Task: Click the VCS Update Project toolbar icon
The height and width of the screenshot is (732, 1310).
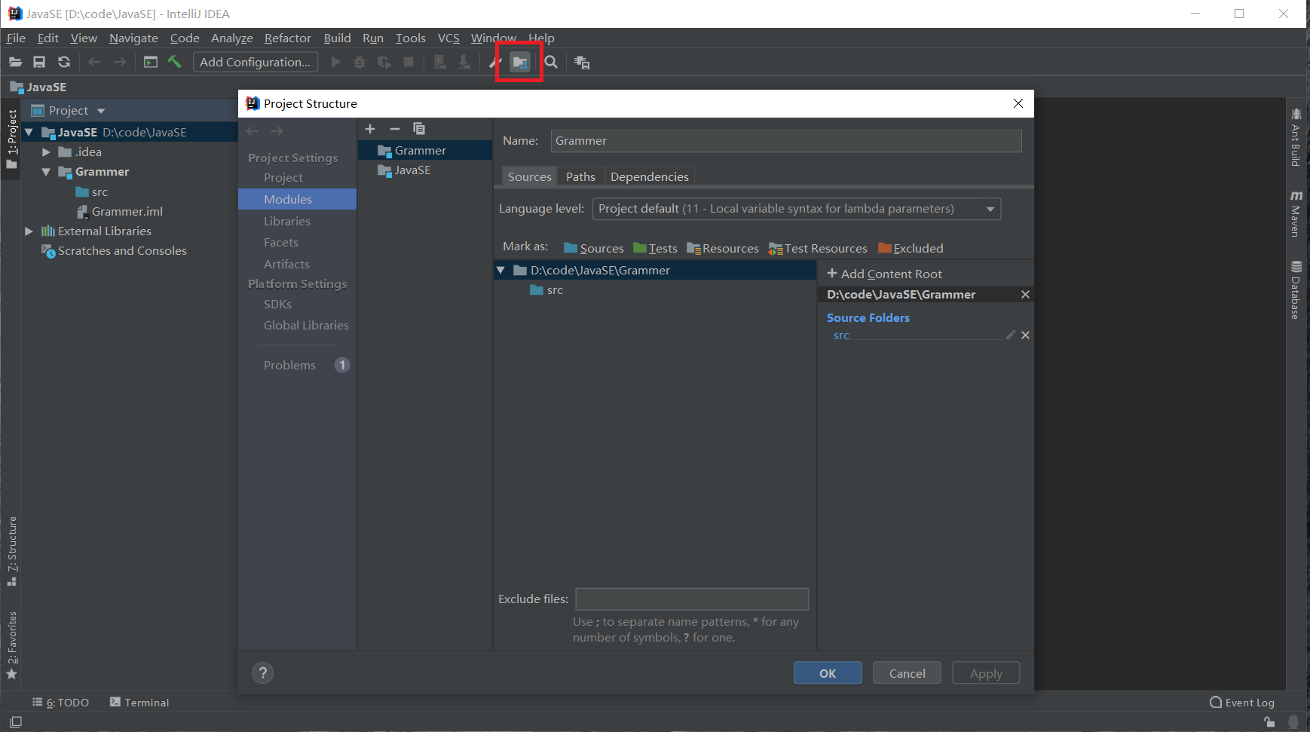Action: 440,63
